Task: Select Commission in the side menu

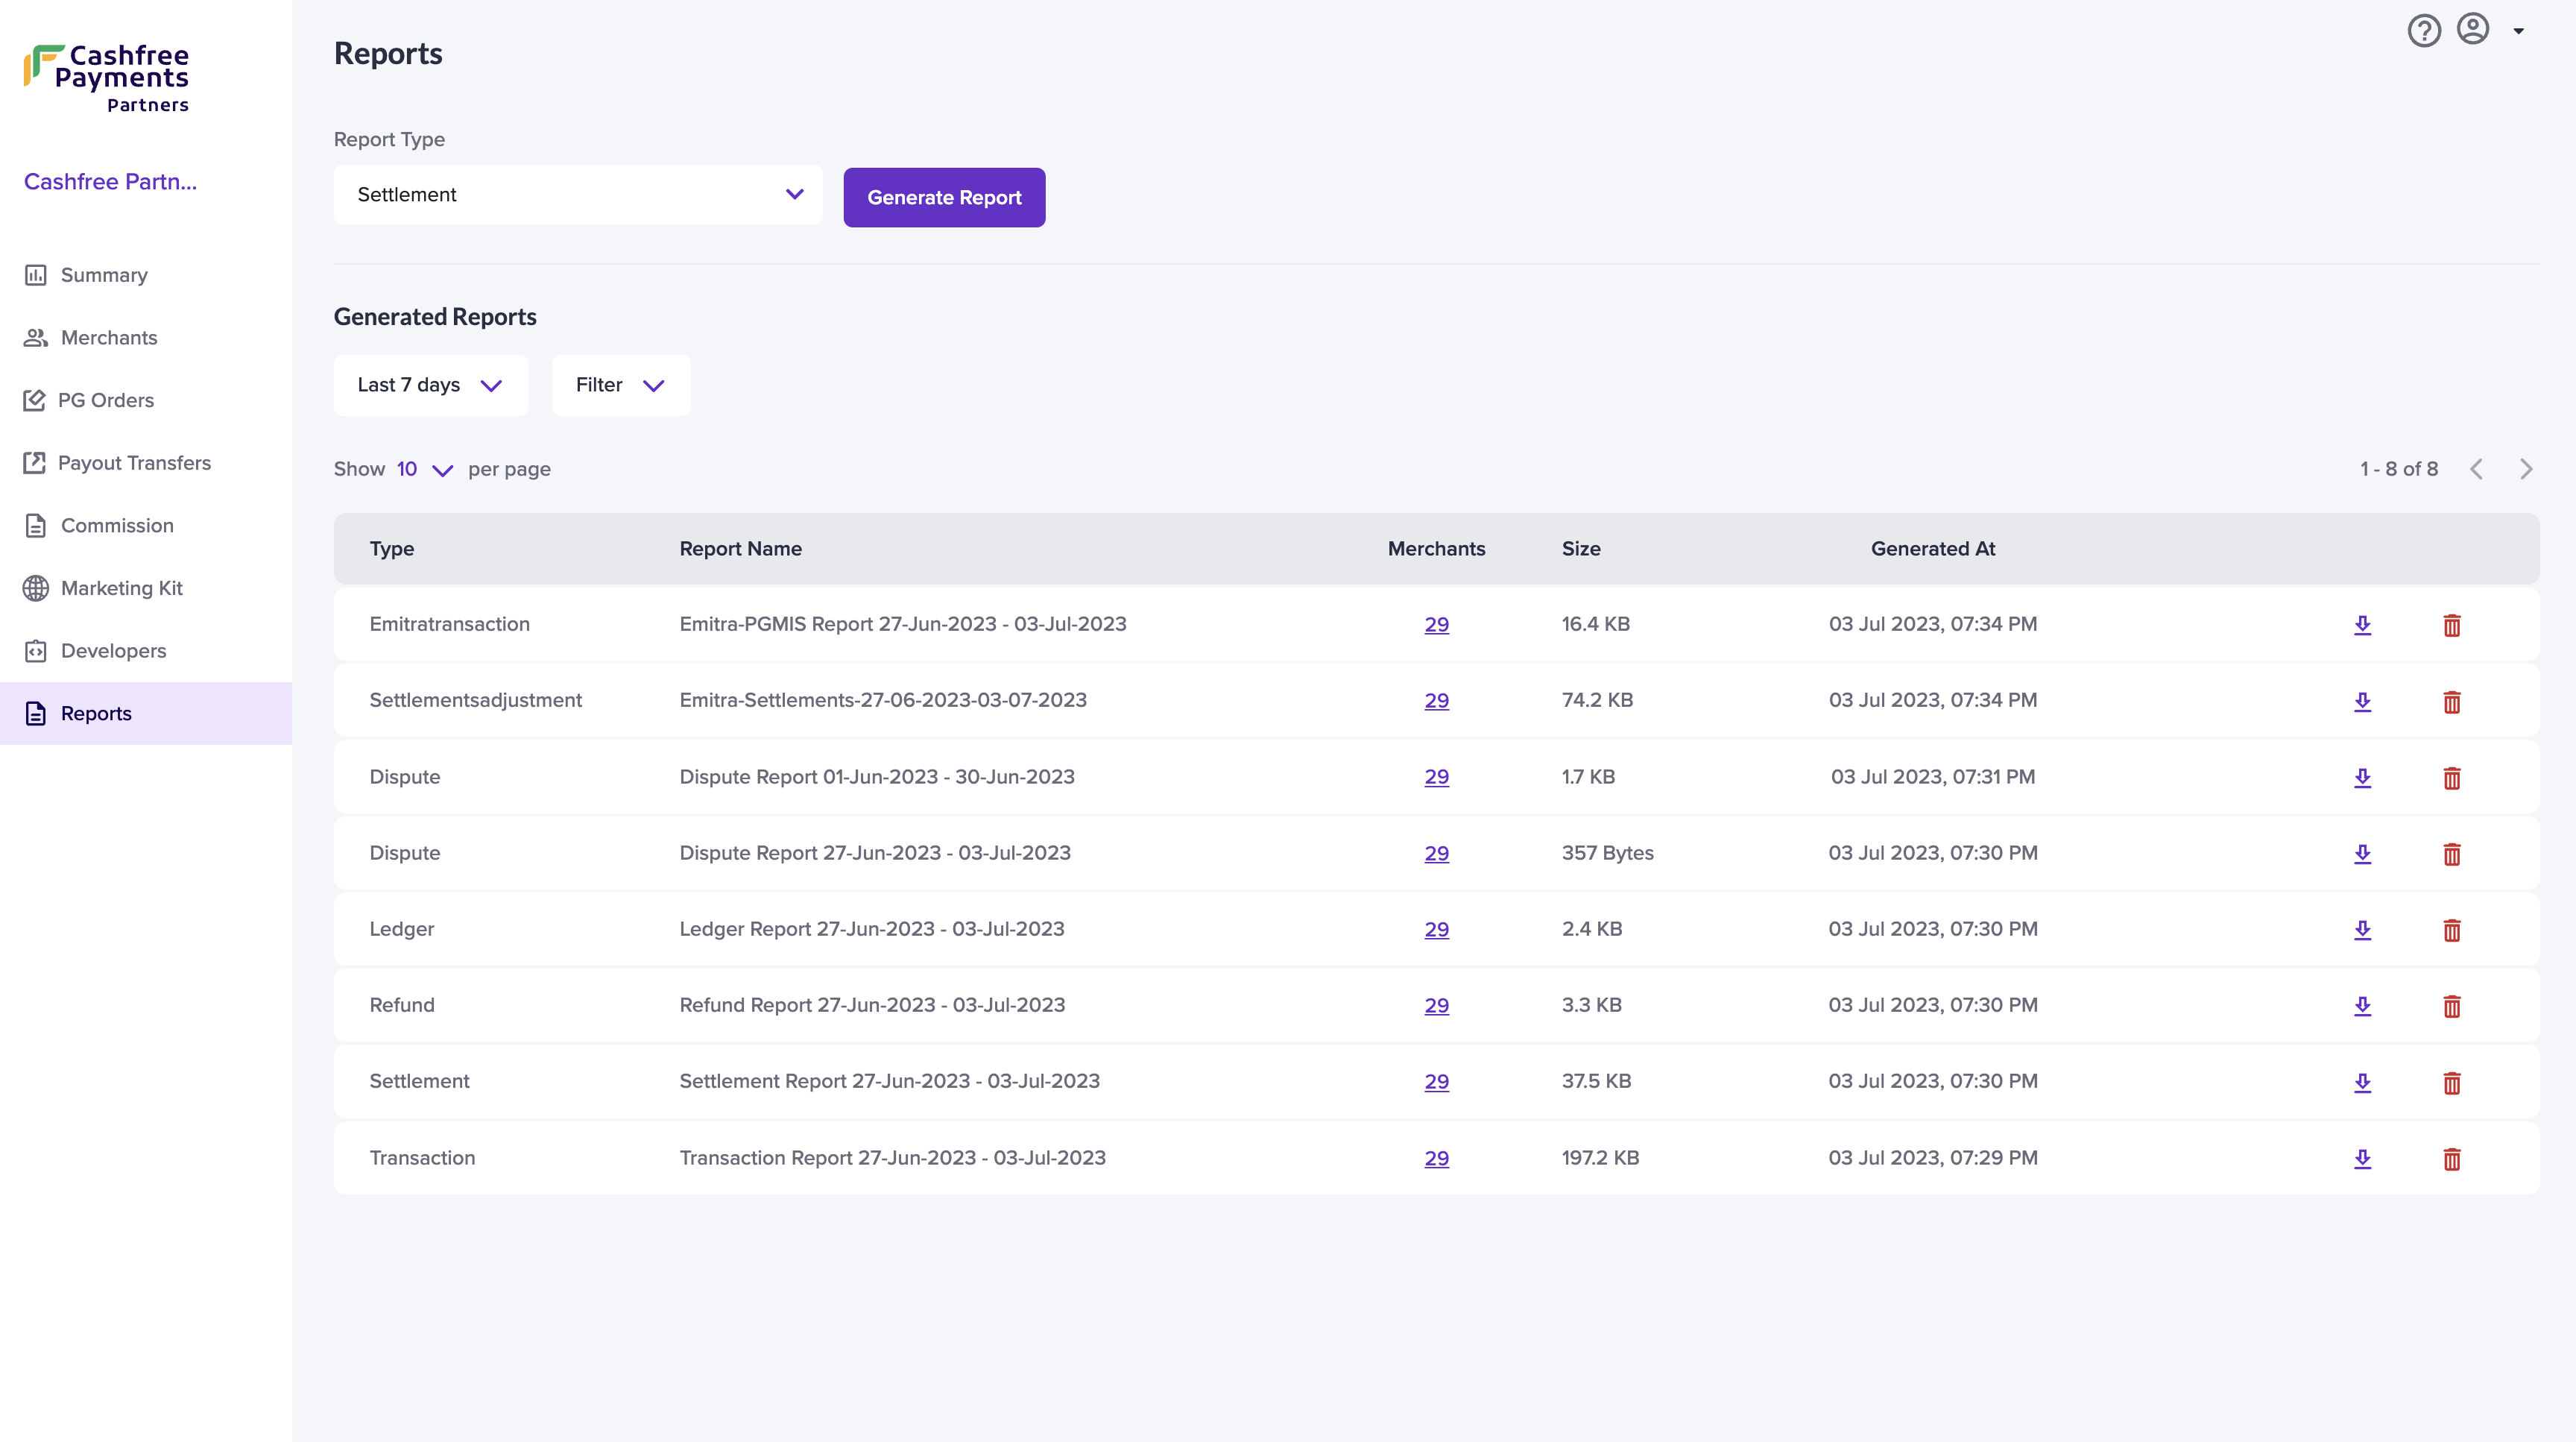Action: coord(116,526)
